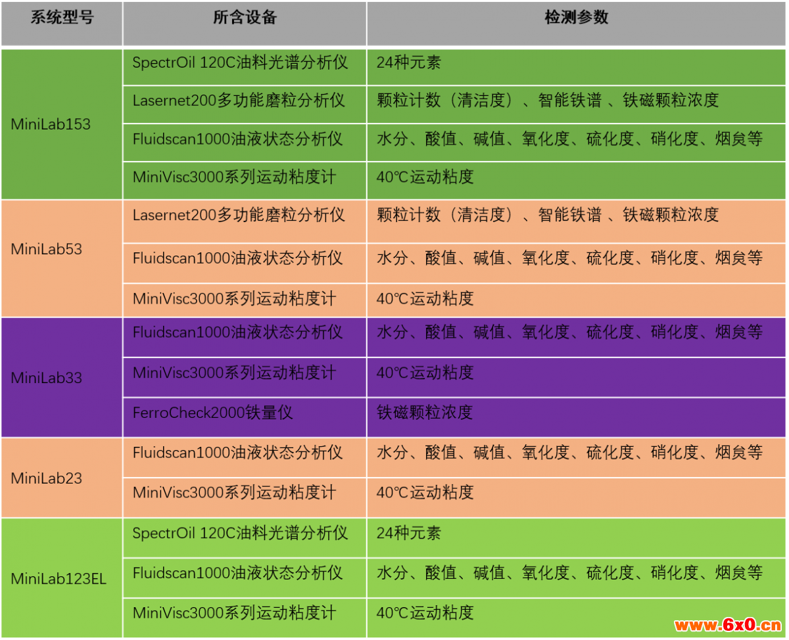789x640 pixels.
Task: Click the FerroCheck2000铁量仪 cell
Action: pos(245,417)
